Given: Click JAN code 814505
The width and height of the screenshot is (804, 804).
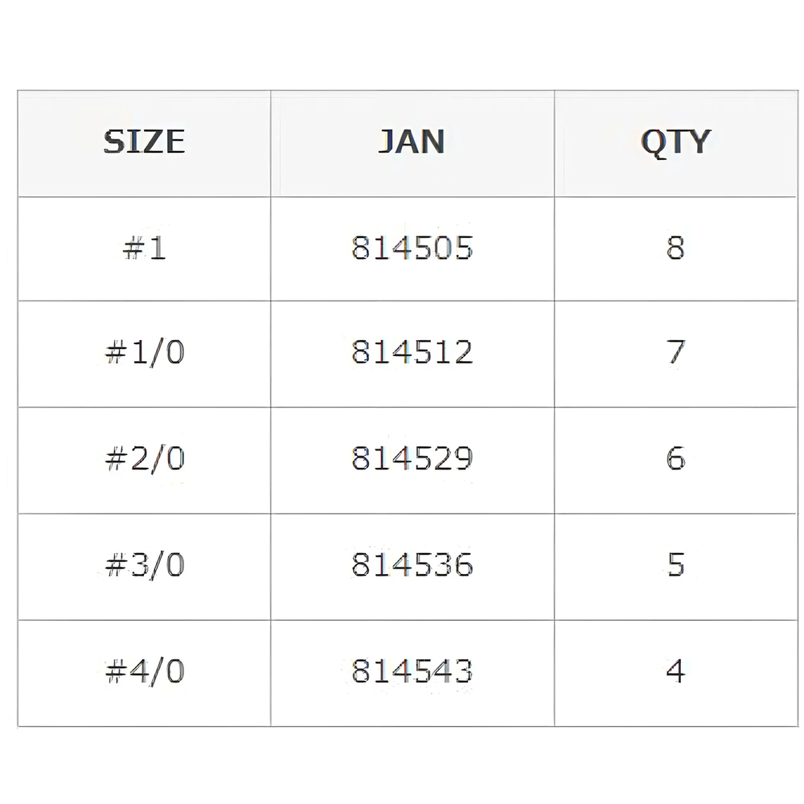Looking at the screenshot, I should [412, 248].
